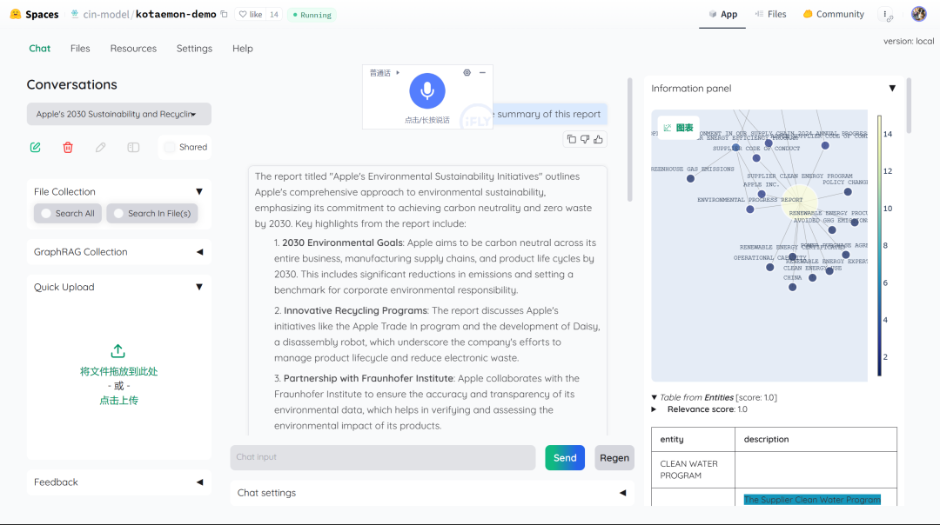This screenshot has width=940, height=525.
Task: Give thumbs up to the message
Action: [x=598, y=139]
